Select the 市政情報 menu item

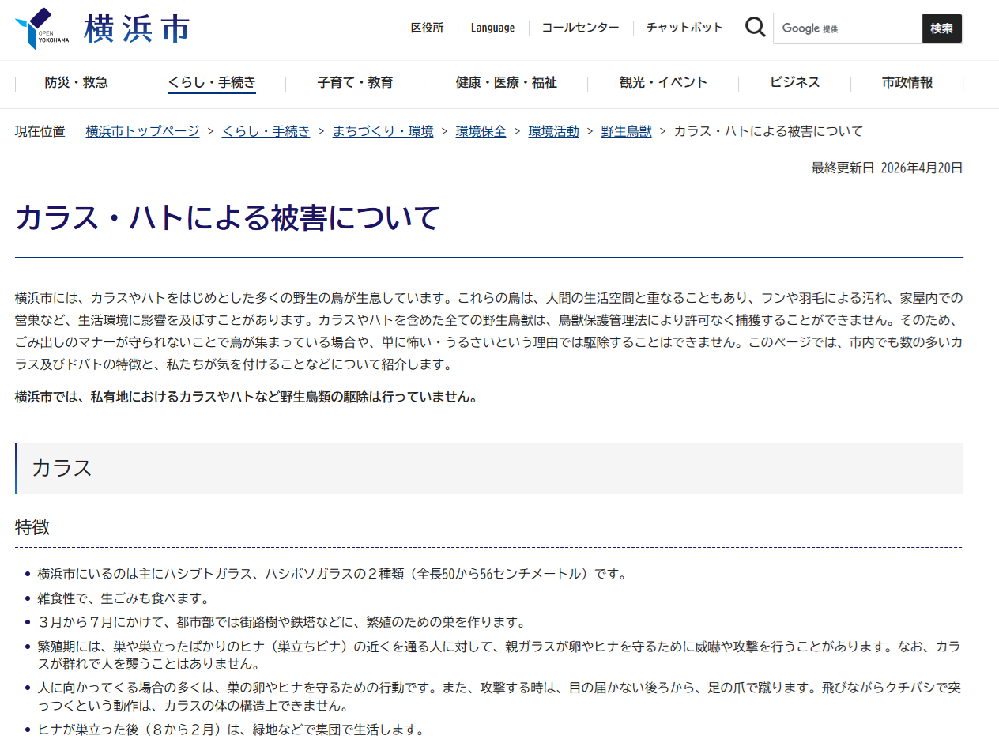(907, 83)
